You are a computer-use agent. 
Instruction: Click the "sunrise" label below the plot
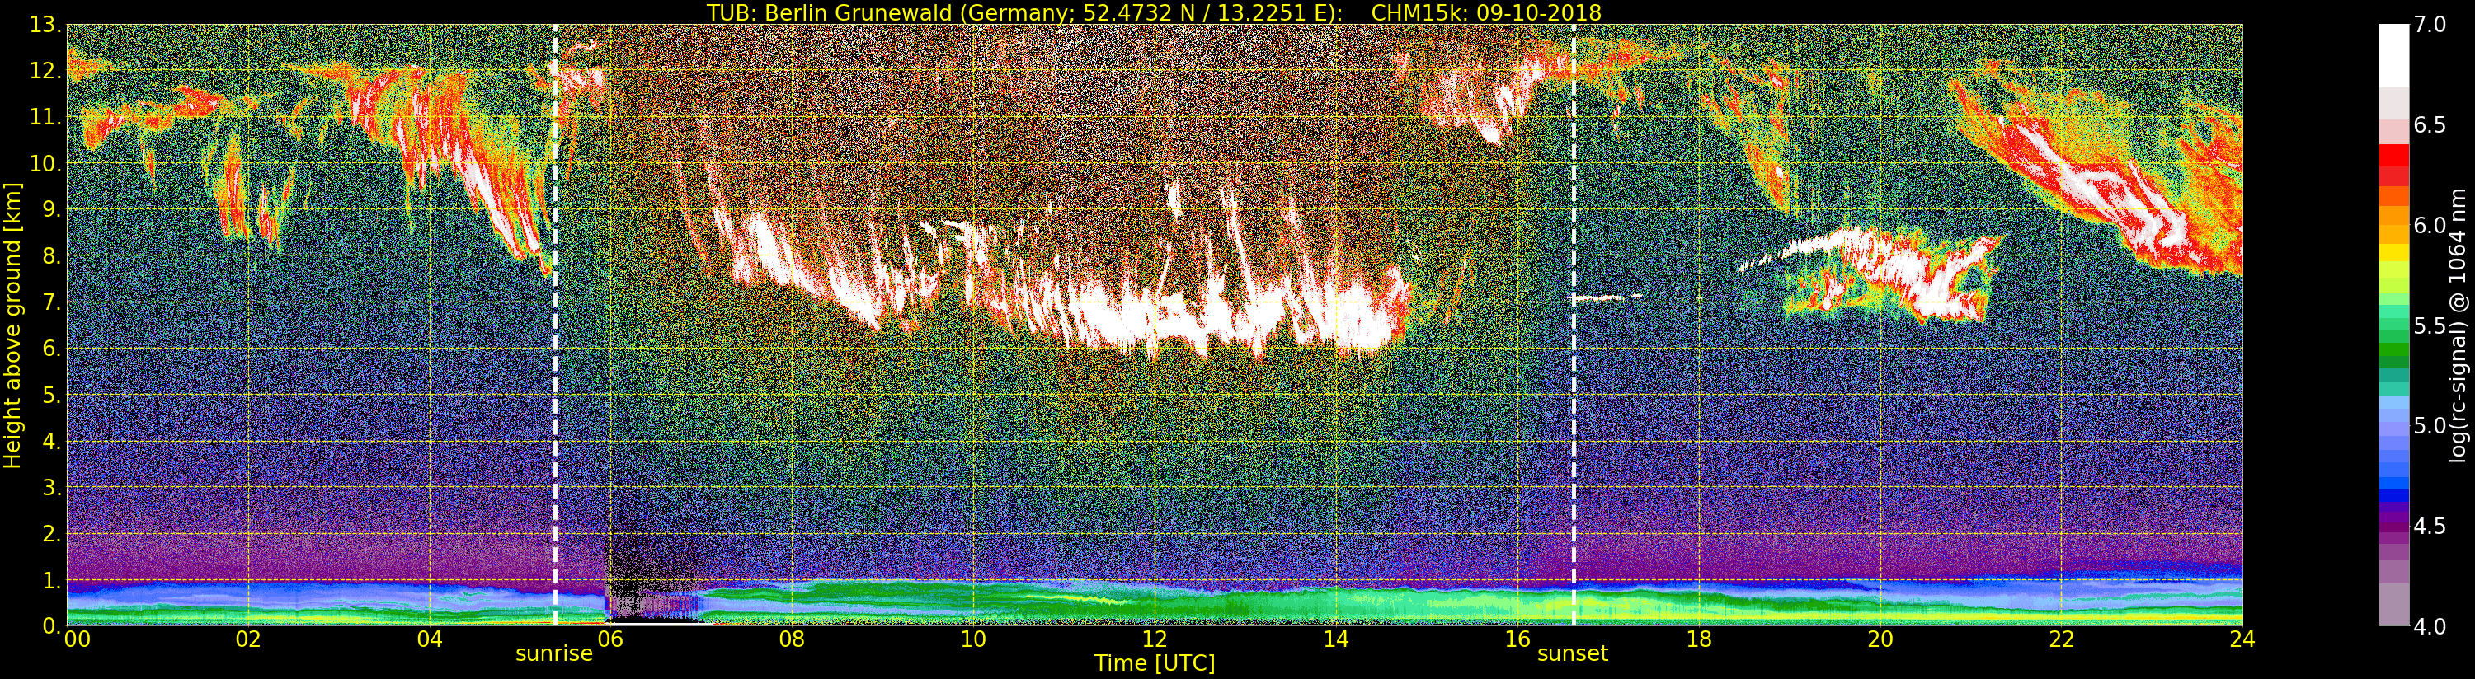pyautogui.click(x=554, y=654)
